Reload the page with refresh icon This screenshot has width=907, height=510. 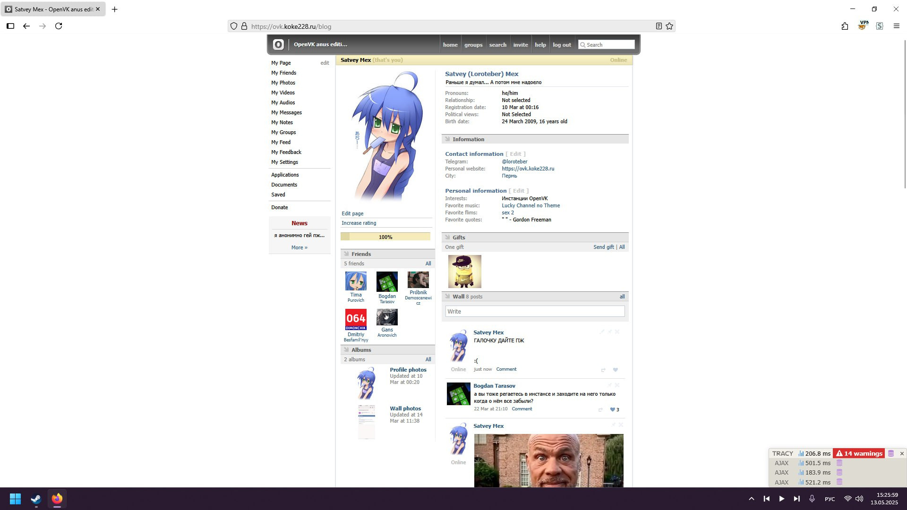click(59, 26)
